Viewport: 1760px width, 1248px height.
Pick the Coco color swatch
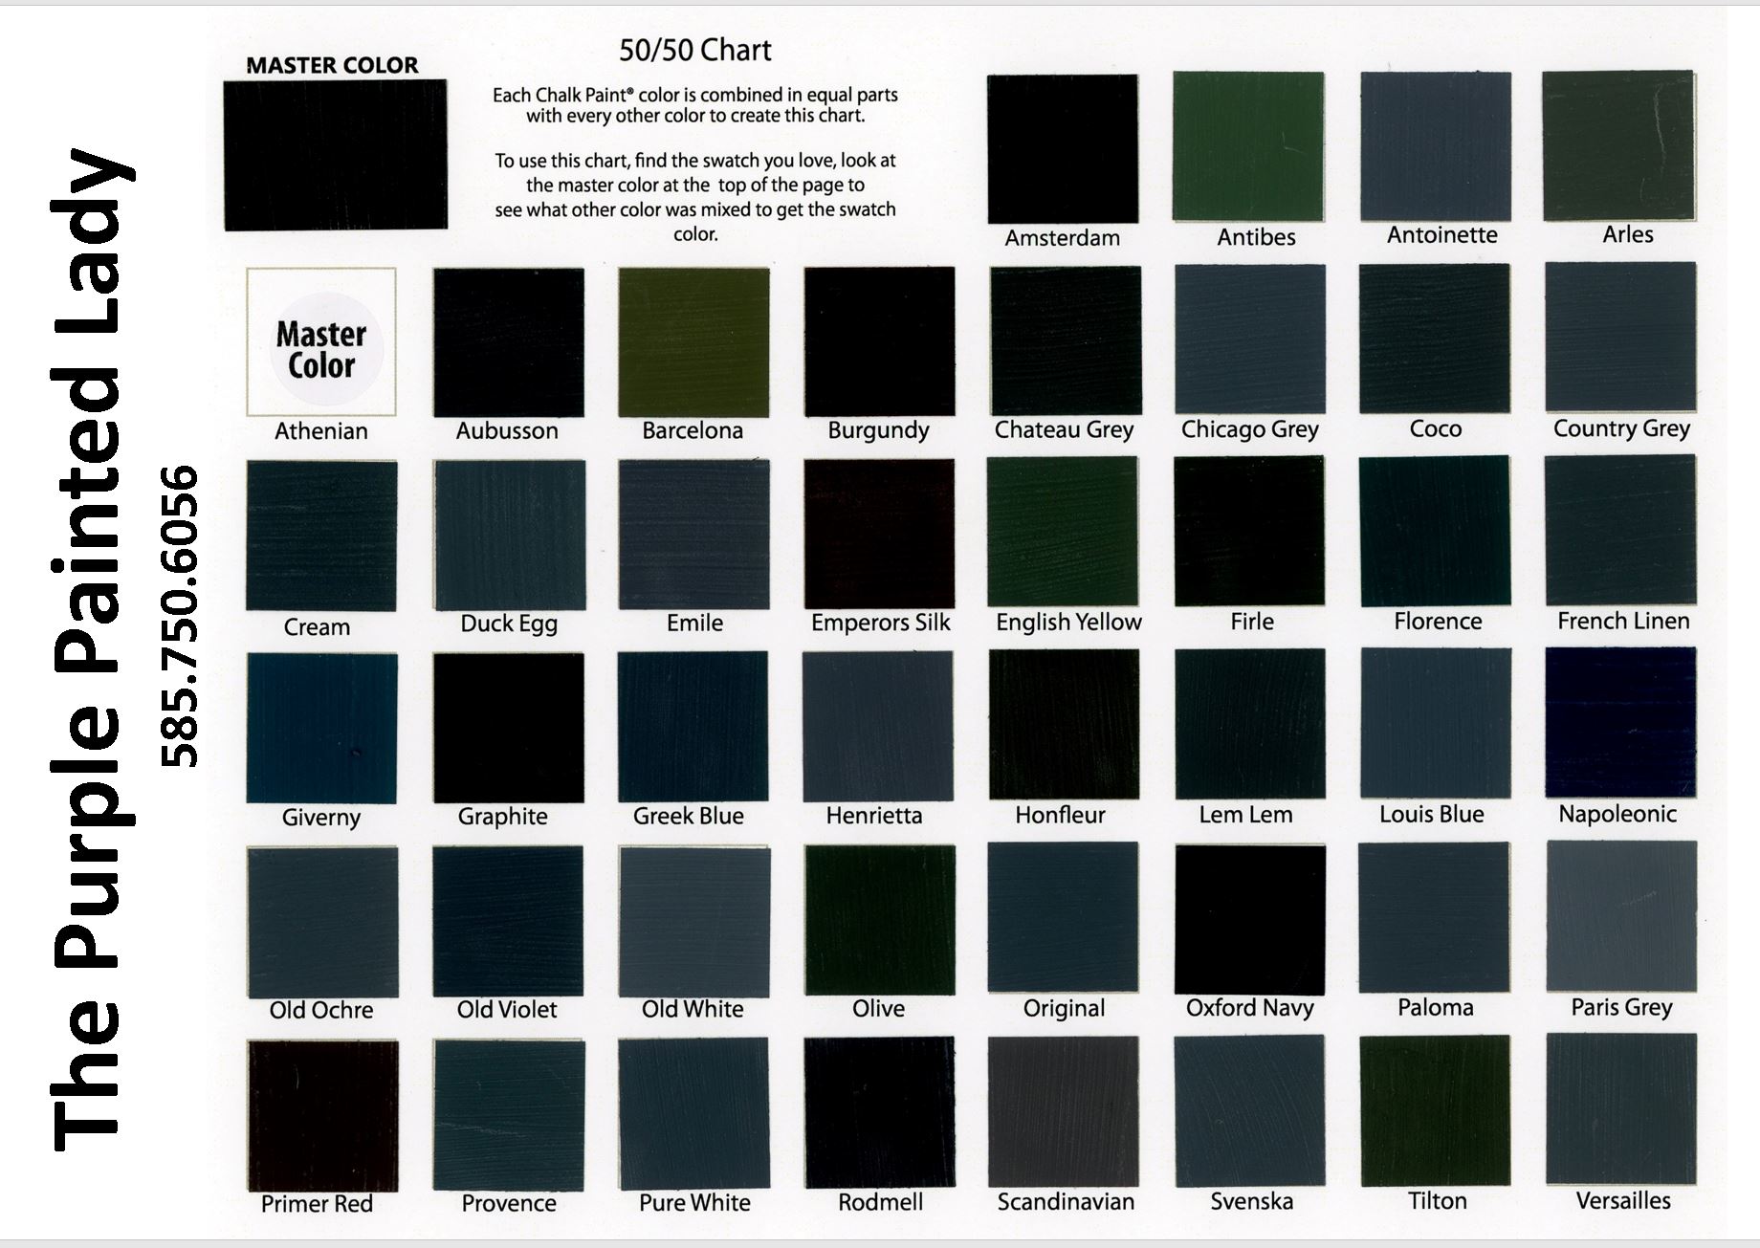pyautogui.click(x=1435, y=339)
